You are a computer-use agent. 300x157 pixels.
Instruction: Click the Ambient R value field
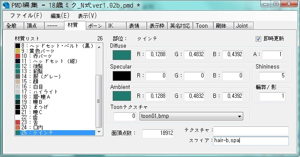(156, 96)
